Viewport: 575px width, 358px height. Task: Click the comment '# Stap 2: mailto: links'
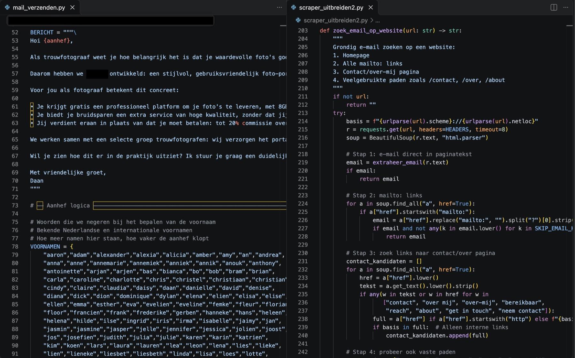384,195
